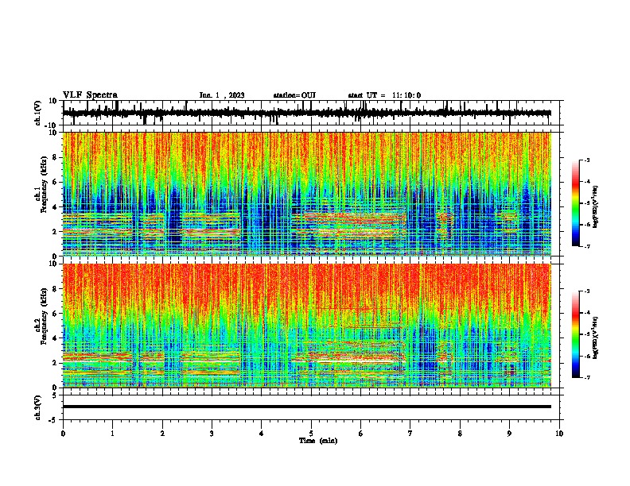Click the "9" minute tick label

pos(510,434)
